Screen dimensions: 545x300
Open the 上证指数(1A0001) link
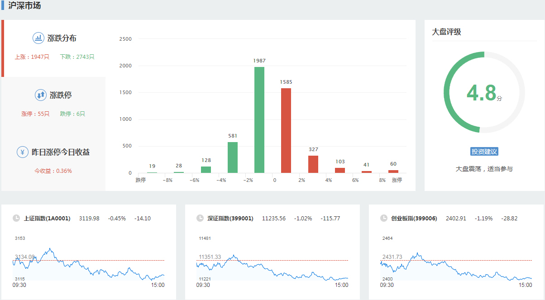[x=47, y=218]
